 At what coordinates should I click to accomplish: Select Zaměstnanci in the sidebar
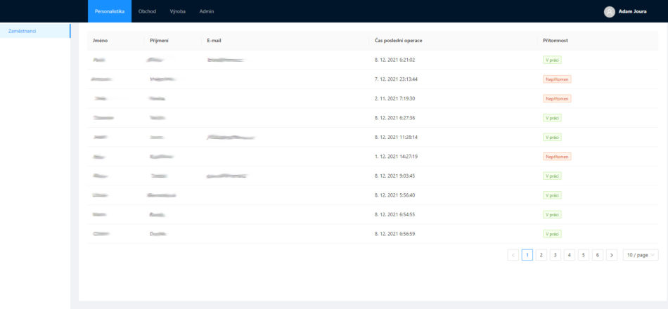point(35,31)
